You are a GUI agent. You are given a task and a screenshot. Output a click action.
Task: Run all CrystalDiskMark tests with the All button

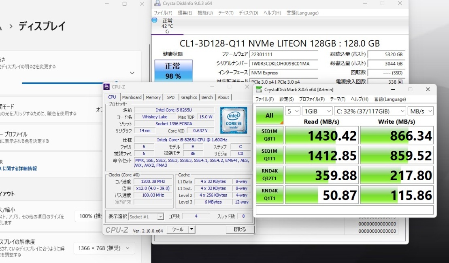point(270,116)
